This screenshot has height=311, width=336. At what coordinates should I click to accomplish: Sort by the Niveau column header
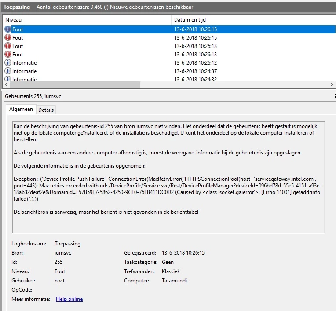88,20
